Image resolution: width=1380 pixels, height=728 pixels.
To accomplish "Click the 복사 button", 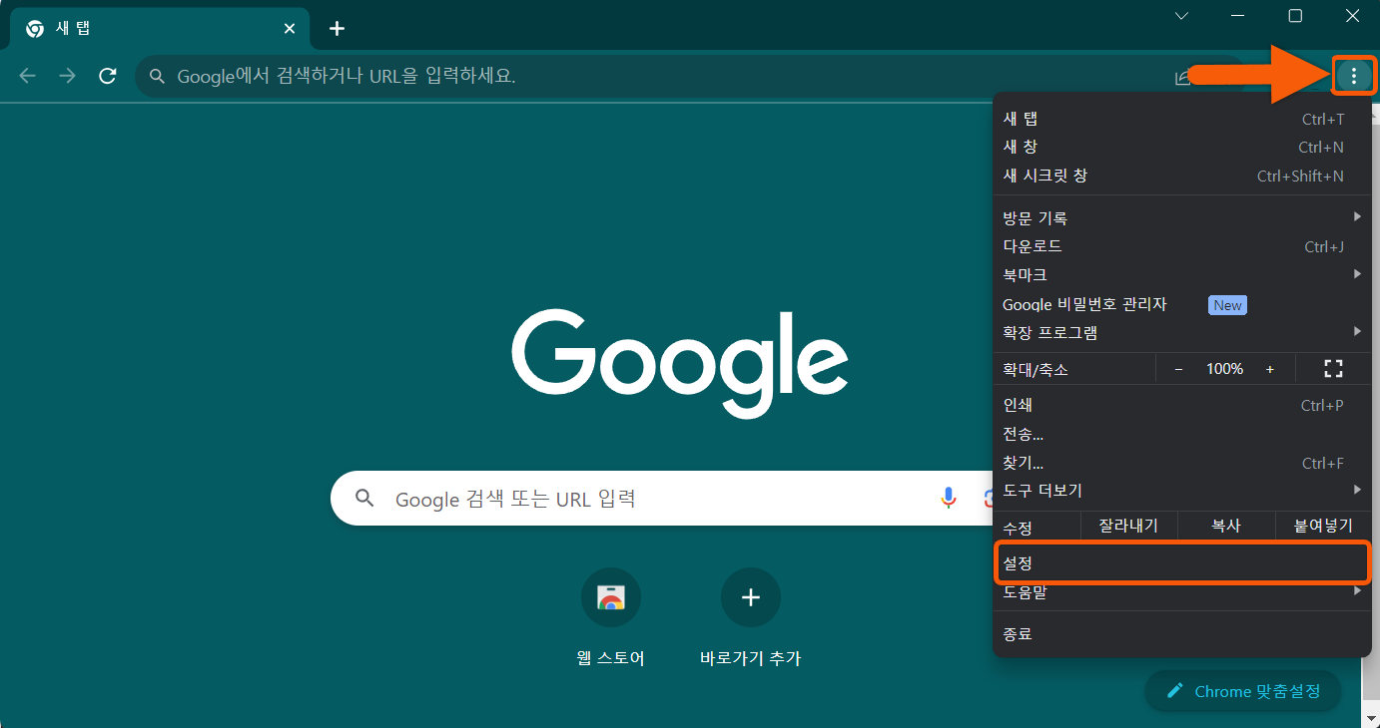I will [x=1225, y=526].
